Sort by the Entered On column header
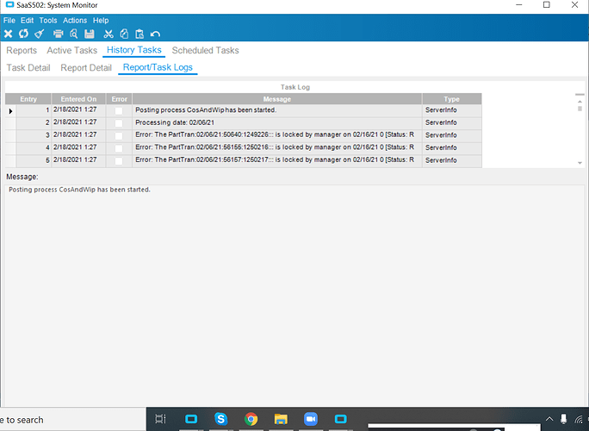This screenshot has width=589, height=431. coord(78,99)
